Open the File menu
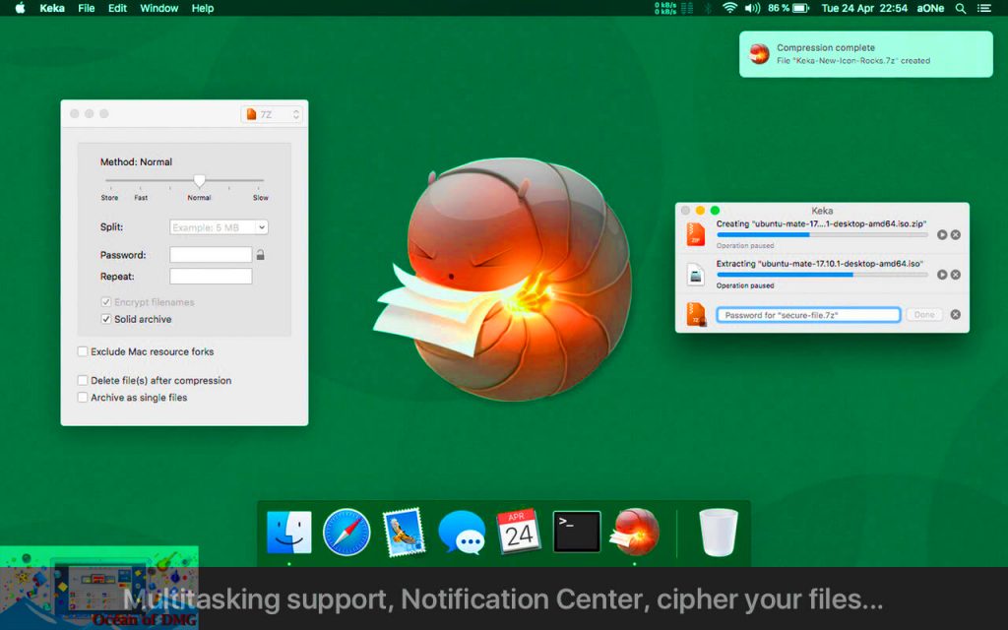This screenshot has height=630, width=1008. tap(87, 8)
